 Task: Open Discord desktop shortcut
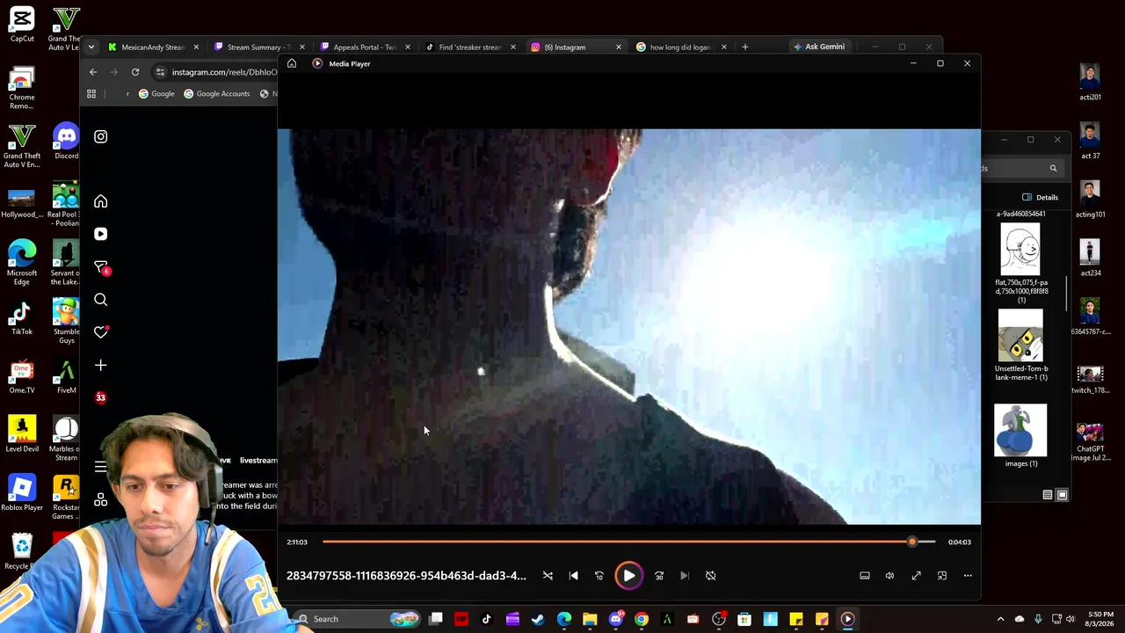pos(66,141)
